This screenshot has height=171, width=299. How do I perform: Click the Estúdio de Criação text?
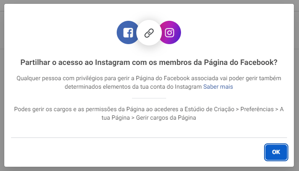point(213,109)
